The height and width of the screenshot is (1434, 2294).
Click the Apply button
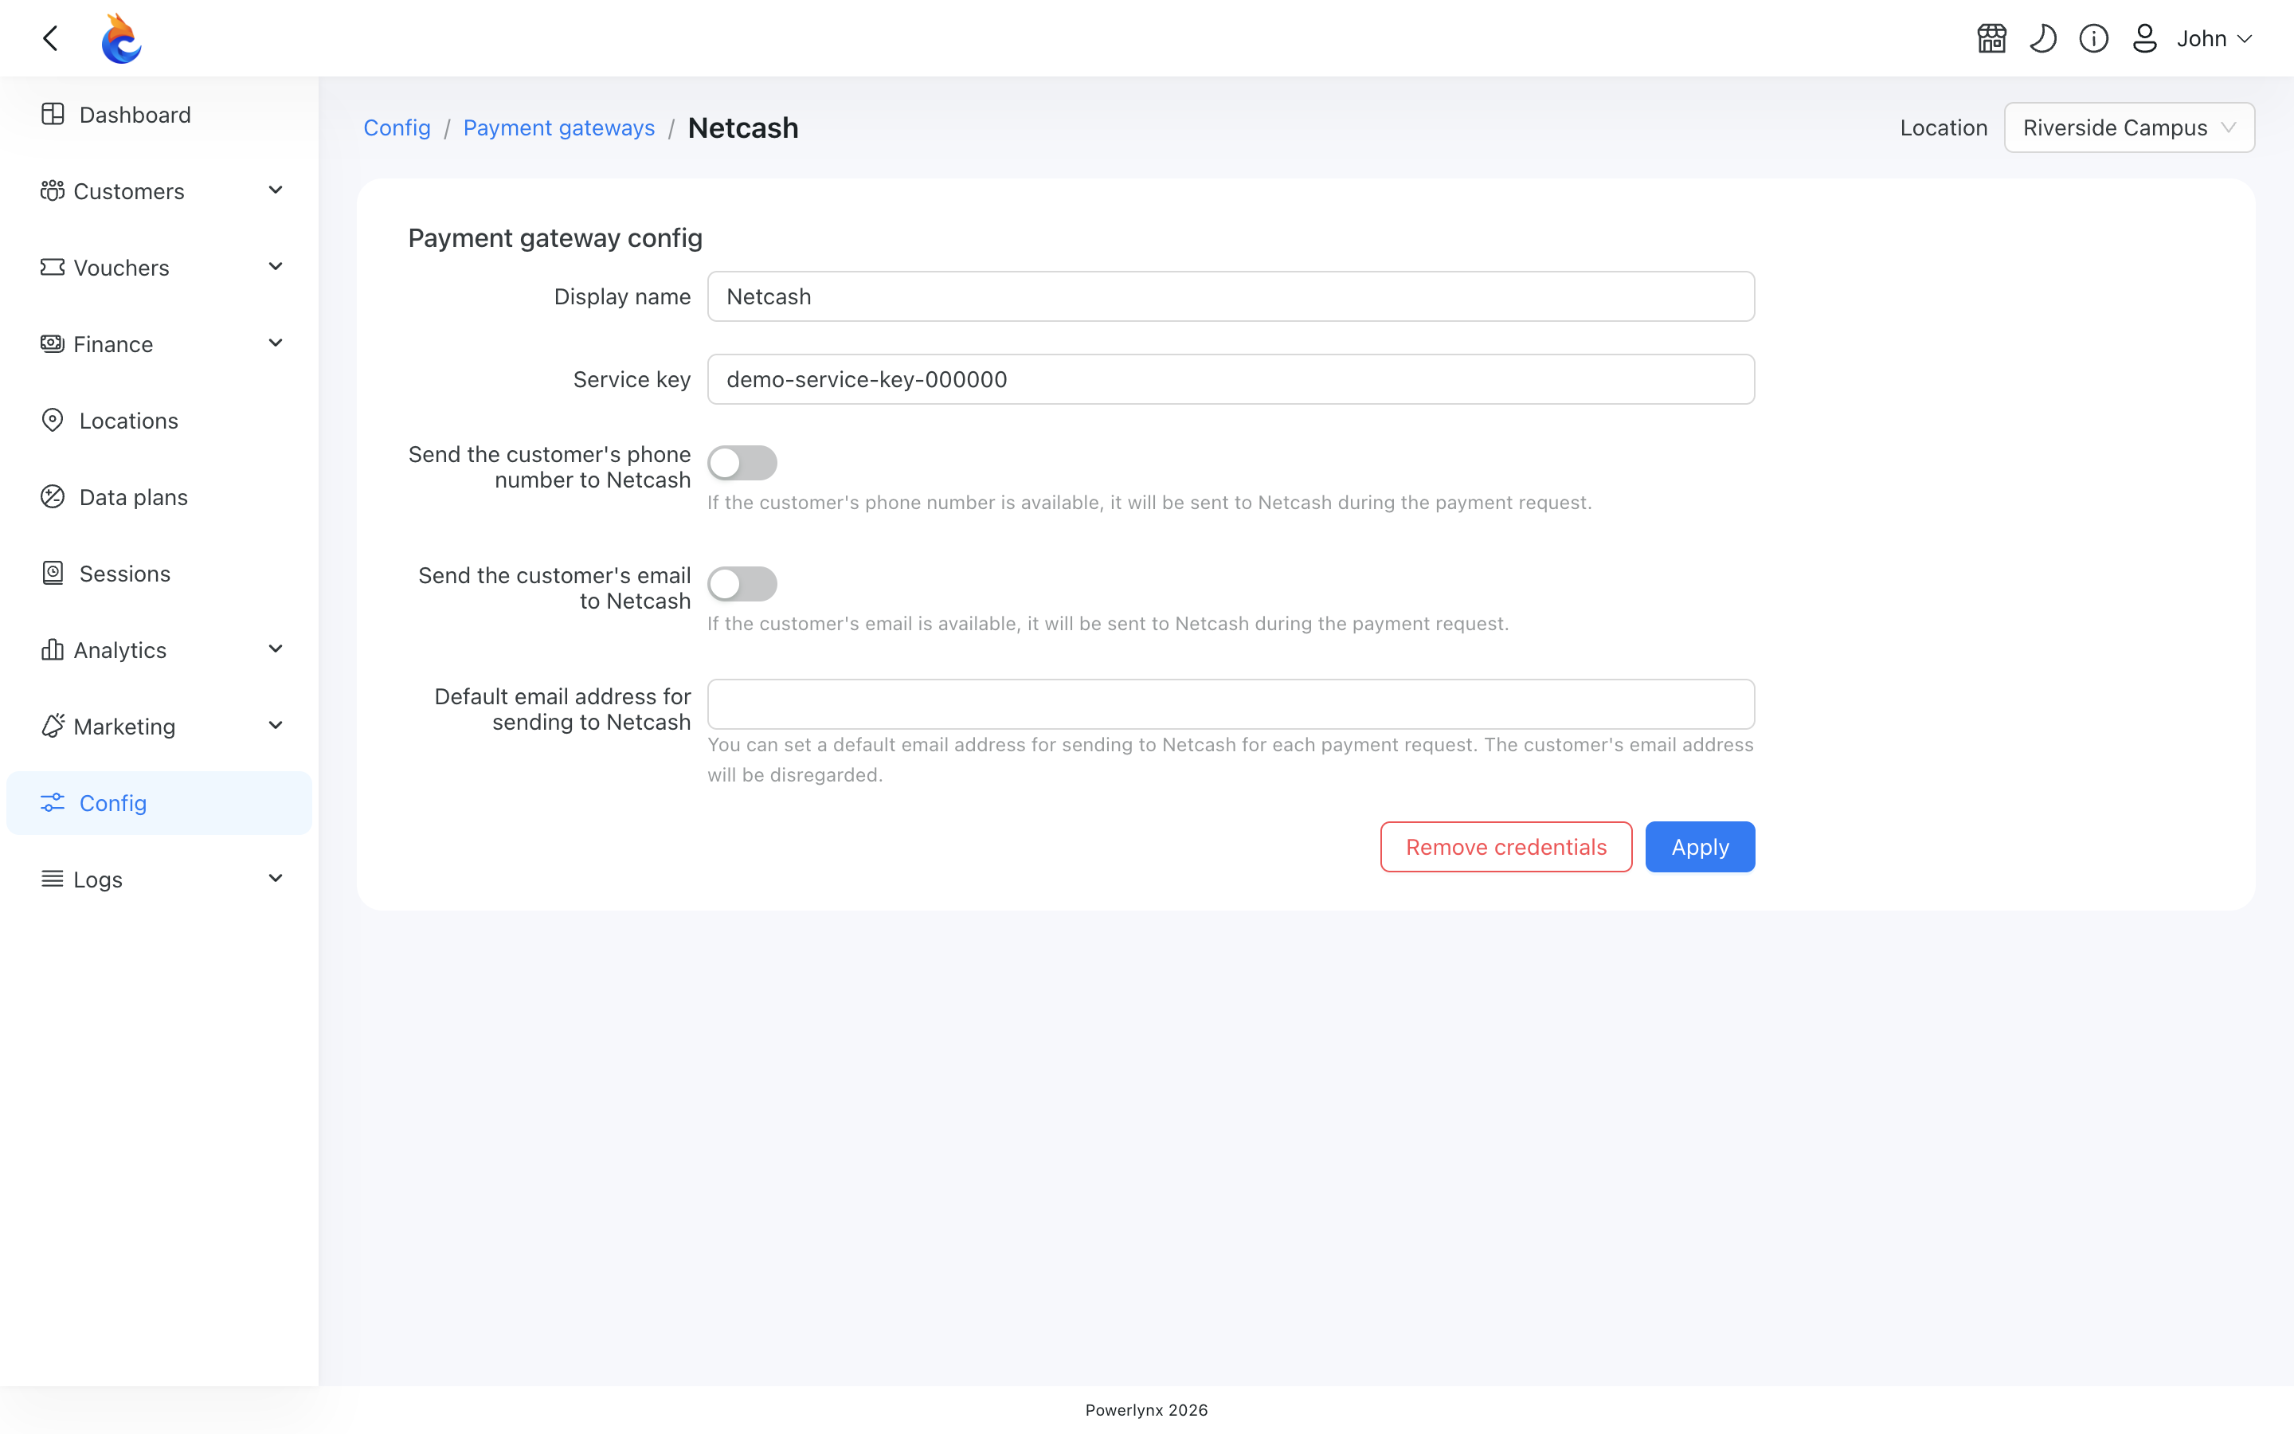[1700, 847]
